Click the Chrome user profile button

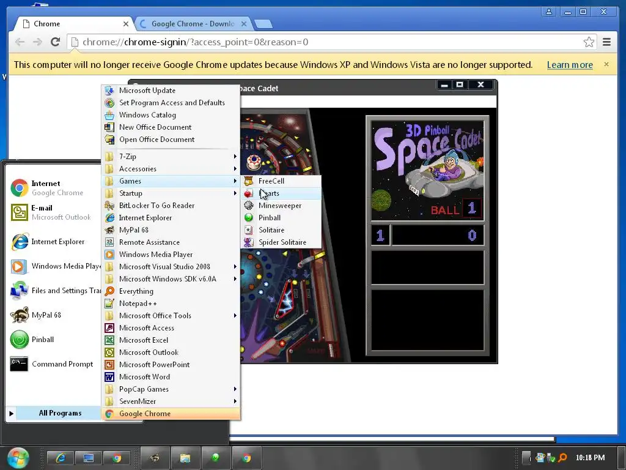[549, 12]
